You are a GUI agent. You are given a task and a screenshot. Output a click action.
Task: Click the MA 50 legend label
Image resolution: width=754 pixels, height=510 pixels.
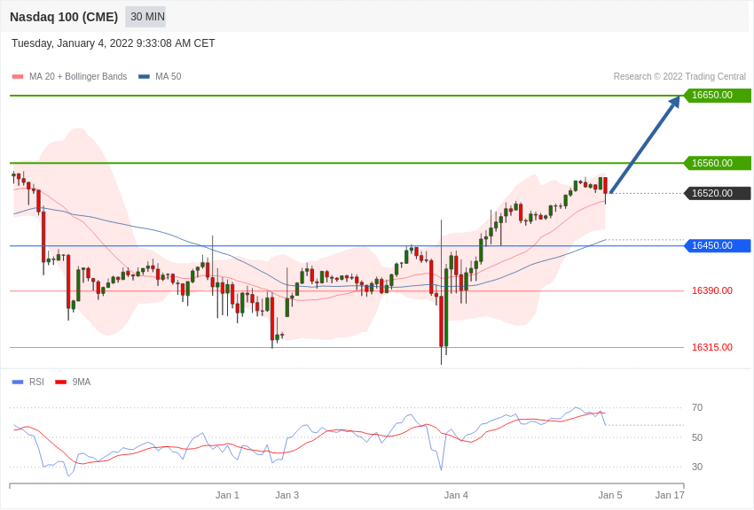169,76
